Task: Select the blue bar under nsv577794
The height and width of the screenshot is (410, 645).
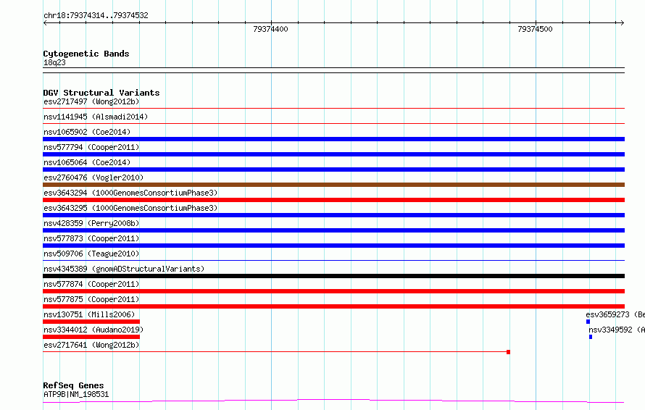Action: (x=333, y=154)
